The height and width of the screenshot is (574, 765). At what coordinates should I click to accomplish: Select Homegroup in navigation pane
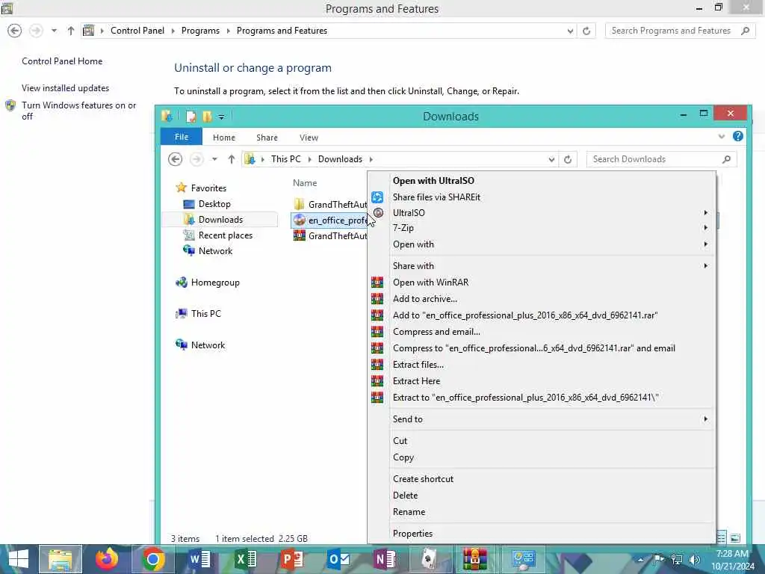pos(214,283)
